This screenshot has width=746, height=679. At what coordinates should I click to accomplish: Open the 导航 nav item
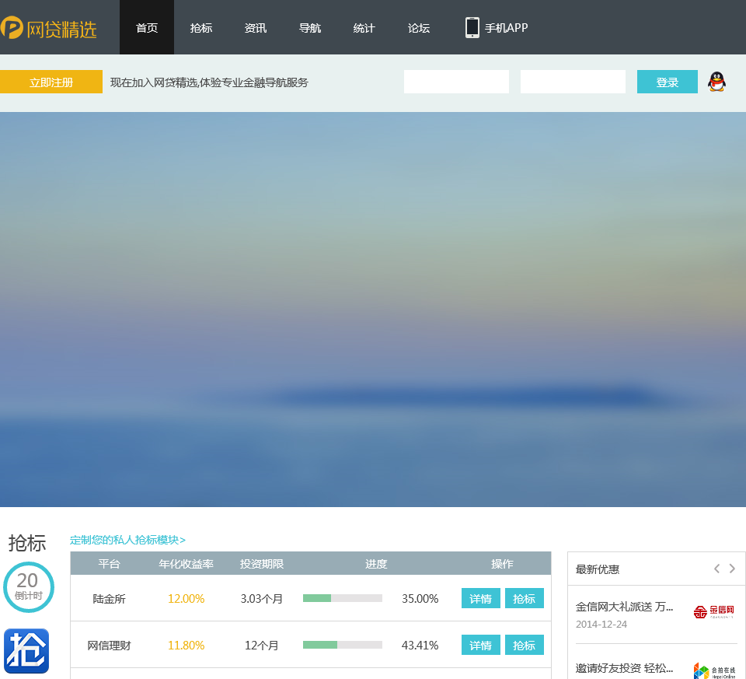310,28
